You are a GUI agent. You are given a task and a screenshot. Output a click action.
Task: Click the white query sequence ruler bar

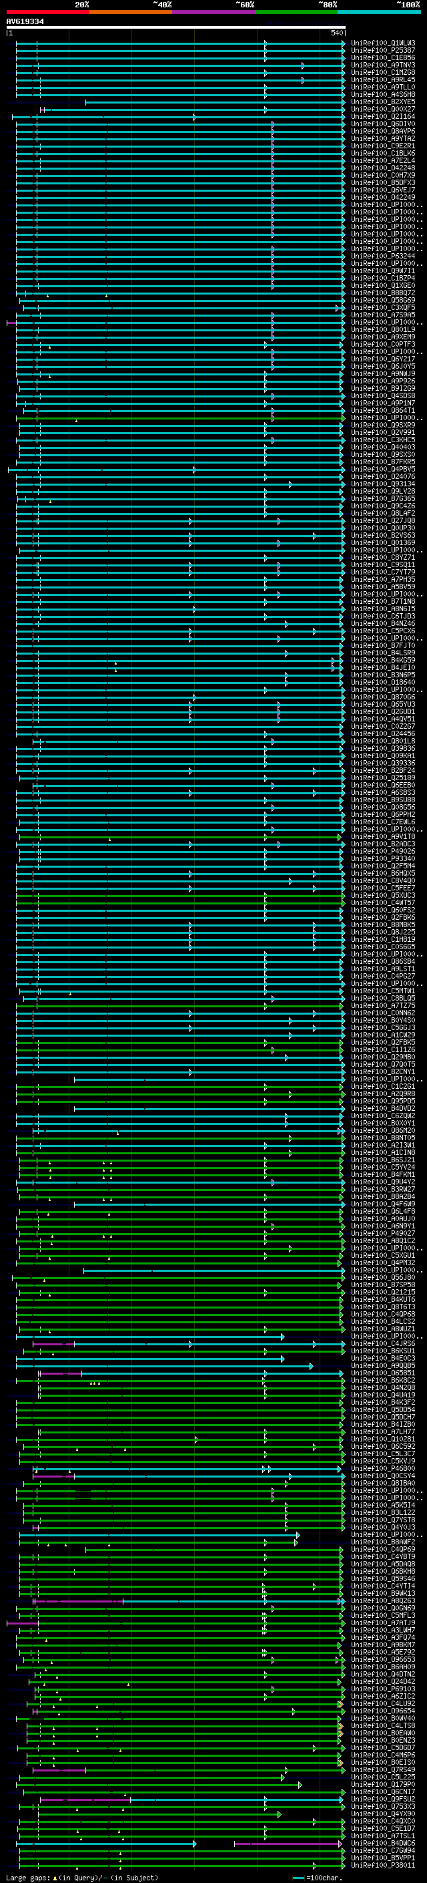point(176,27)
